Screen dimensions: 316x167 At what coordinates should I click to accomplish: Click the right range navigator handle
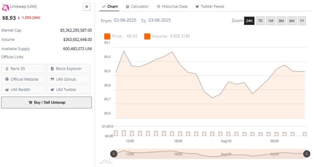(307, 154)
